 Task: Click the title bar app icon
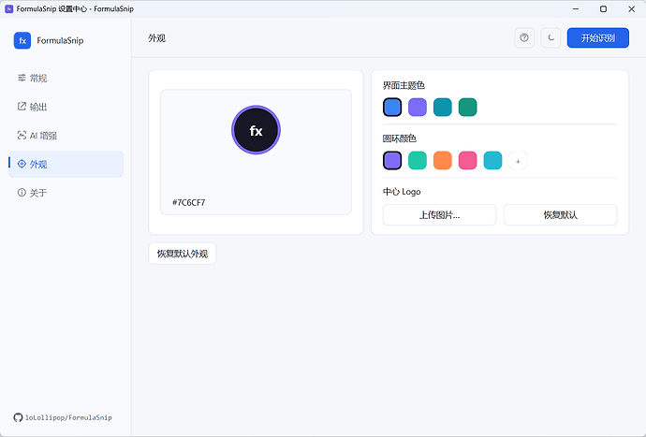[x=8, y=8]
